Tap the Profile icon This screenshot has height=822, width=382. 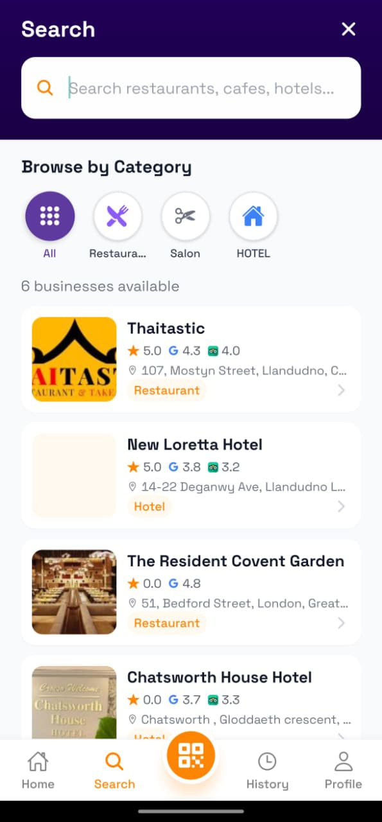(x=343, y=762)
